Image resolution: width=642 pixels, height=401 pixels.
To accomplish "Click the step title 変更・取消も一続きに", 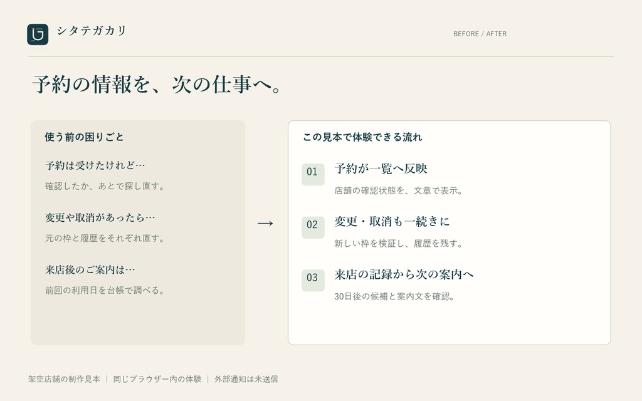I will [392, 221].
